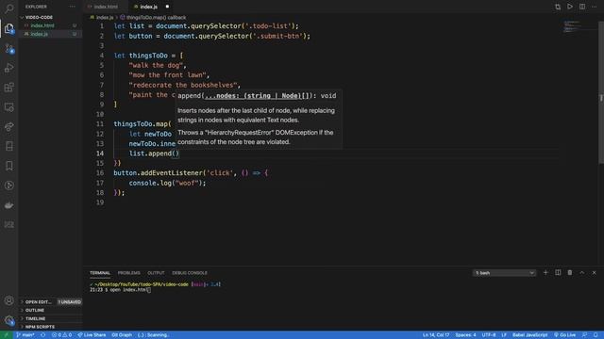Expand the Open Editors section
Viewport: 604px width, 339px height.
tap(38, 302)
